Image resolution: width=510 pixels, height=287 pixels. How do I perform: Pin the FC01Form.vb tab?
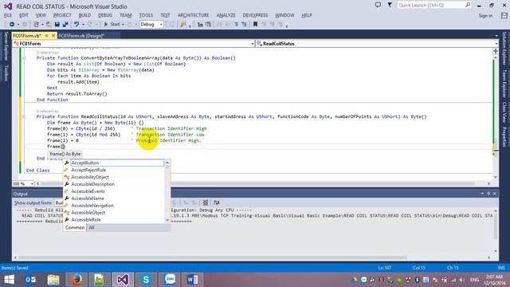click(46, 35)
